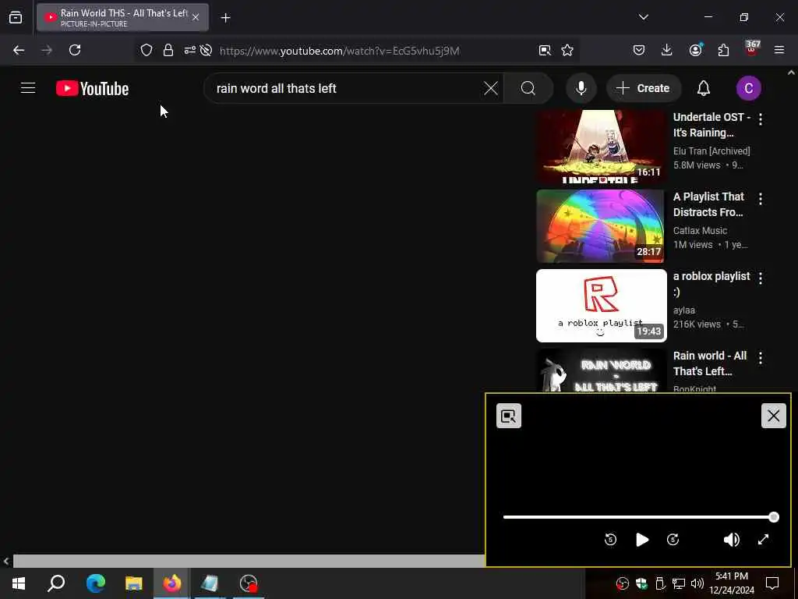This screenshot has width=798, height=599.
Task: Open OBS Studio from the taskbar
Action: point(249,583)
